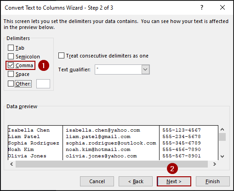Click olivia.jones@yahoo.com in preview
Viewport: 234px width, 191px height.
pyautogui.click(x=101, y=156)
